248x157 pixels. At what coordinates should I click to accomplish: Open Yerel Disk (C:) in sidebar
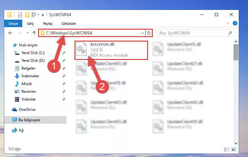[x=33, y=53]
